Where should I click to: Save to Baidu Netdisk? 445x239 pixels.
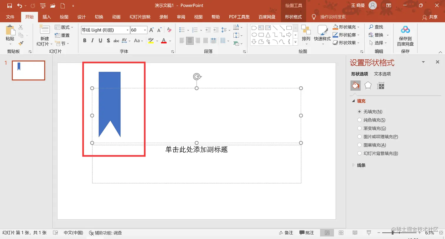pos(405,36)
